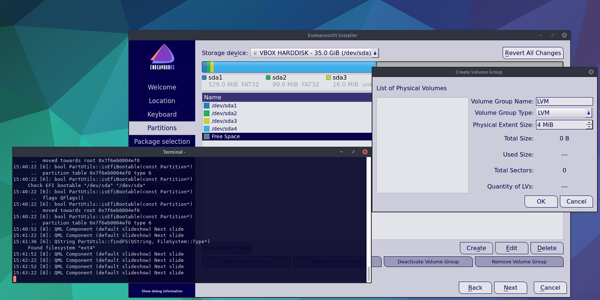The image size is (600, 300).
Task: Click the blue sda1 legend swatch
Action: pos(204,77)
